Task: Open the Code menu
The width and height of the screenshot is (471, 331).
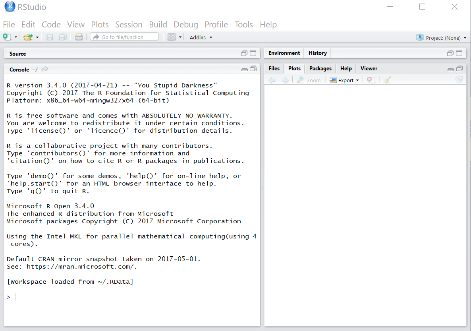Action: point(51,24)
